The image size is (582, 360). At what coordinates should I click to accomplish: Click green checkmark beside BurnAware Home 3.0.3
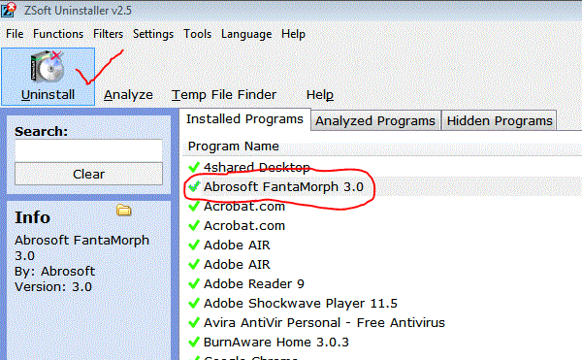194,342
